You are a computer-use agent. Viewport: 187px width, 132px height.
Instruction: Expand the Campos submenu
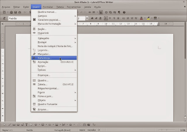point(54,16)
